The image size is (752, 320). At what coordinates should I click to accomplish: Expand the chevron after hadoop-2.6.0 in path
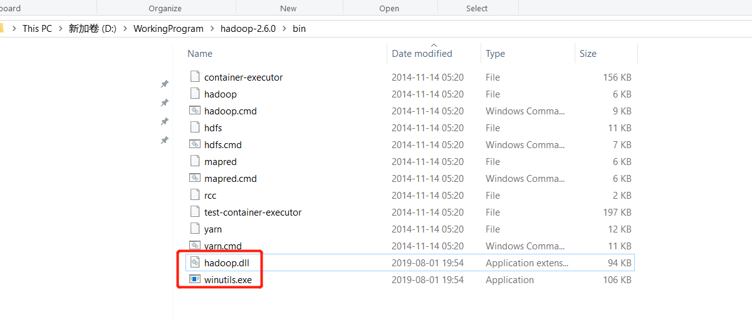click(x=284, y=29)
